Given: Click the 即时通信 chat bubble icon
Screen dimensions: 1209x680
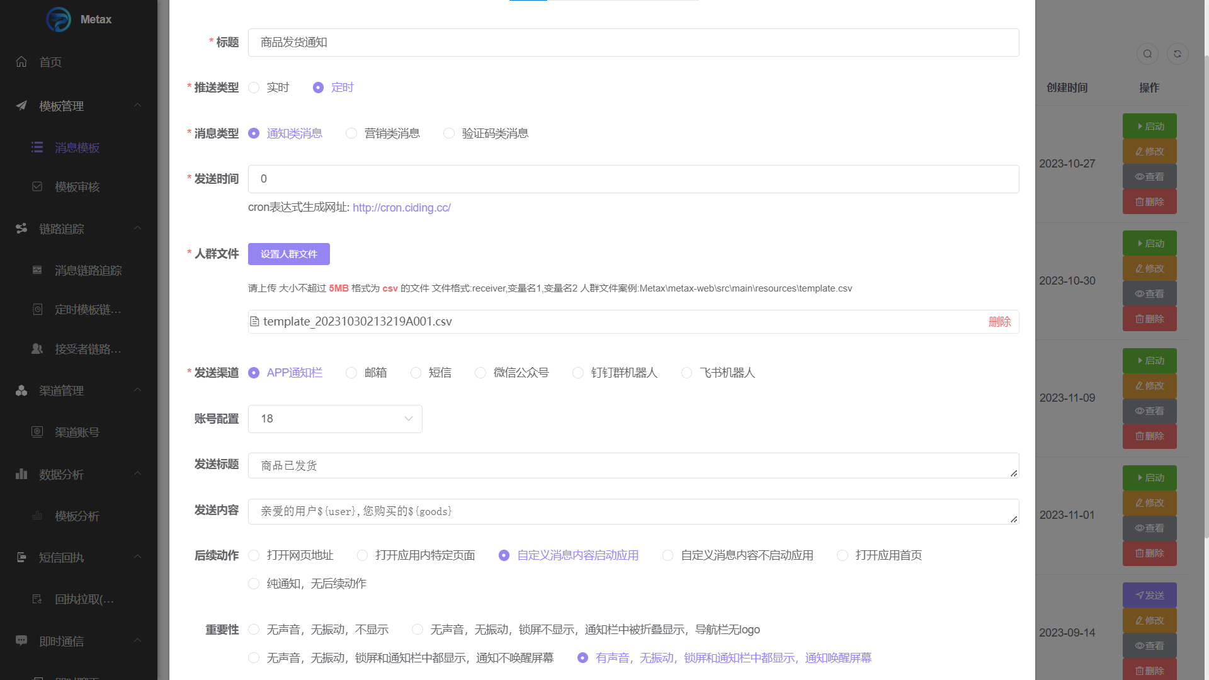Looking at the screenshot, I should click(x=21, y=641).
